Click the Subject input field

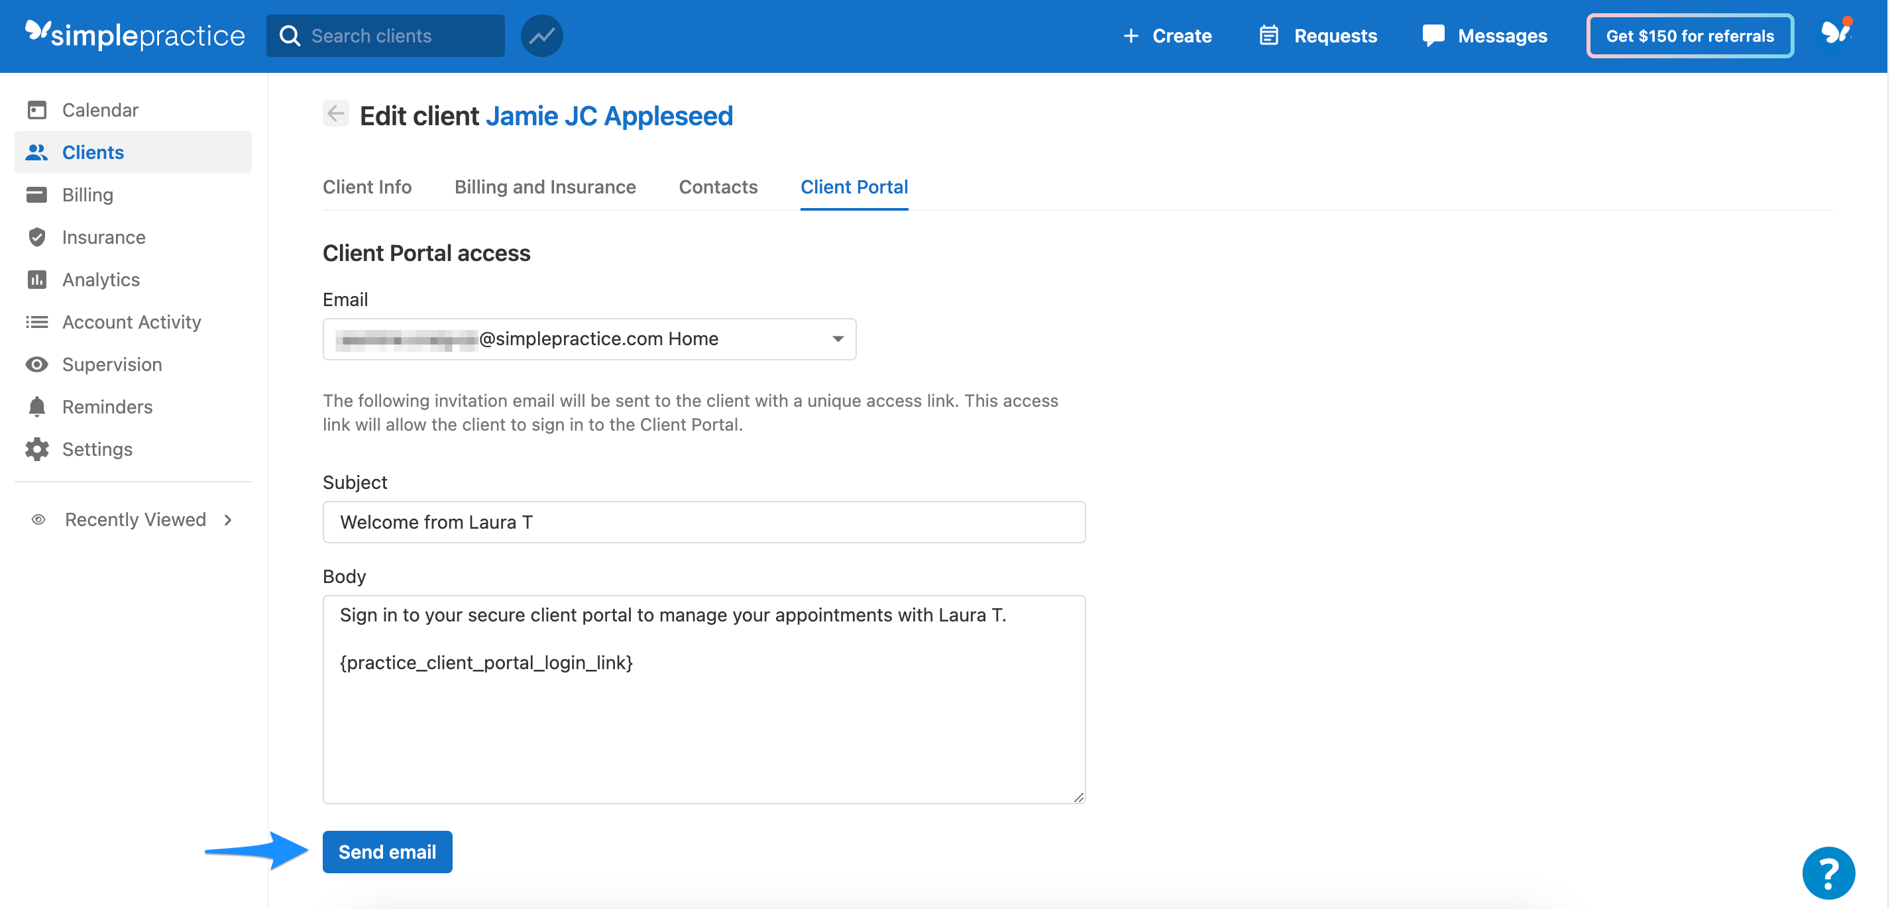704,522
